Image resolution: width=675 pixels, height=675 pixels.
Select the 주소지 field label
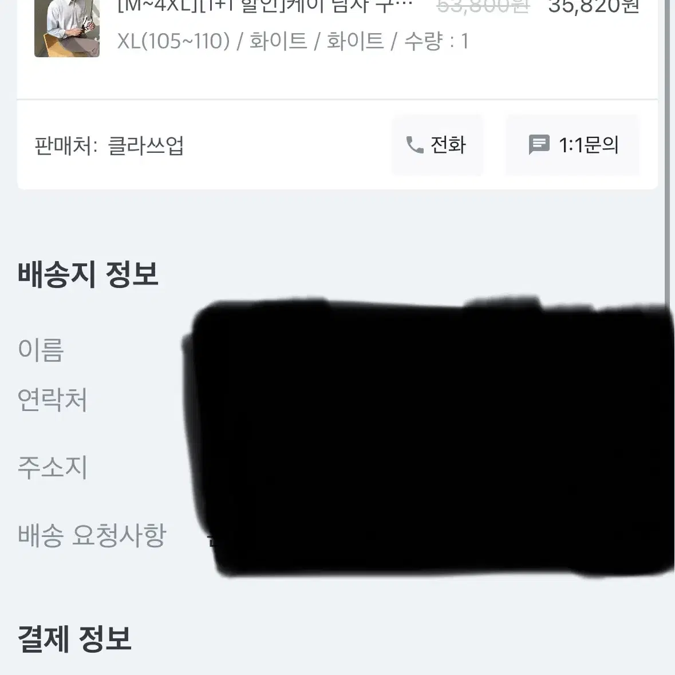click(x=53, y=467)
